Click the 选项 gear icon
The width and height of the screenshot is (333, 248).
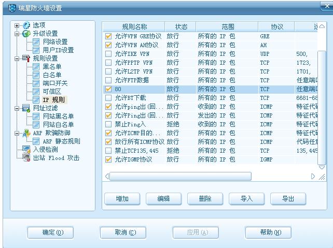point(26,25)
